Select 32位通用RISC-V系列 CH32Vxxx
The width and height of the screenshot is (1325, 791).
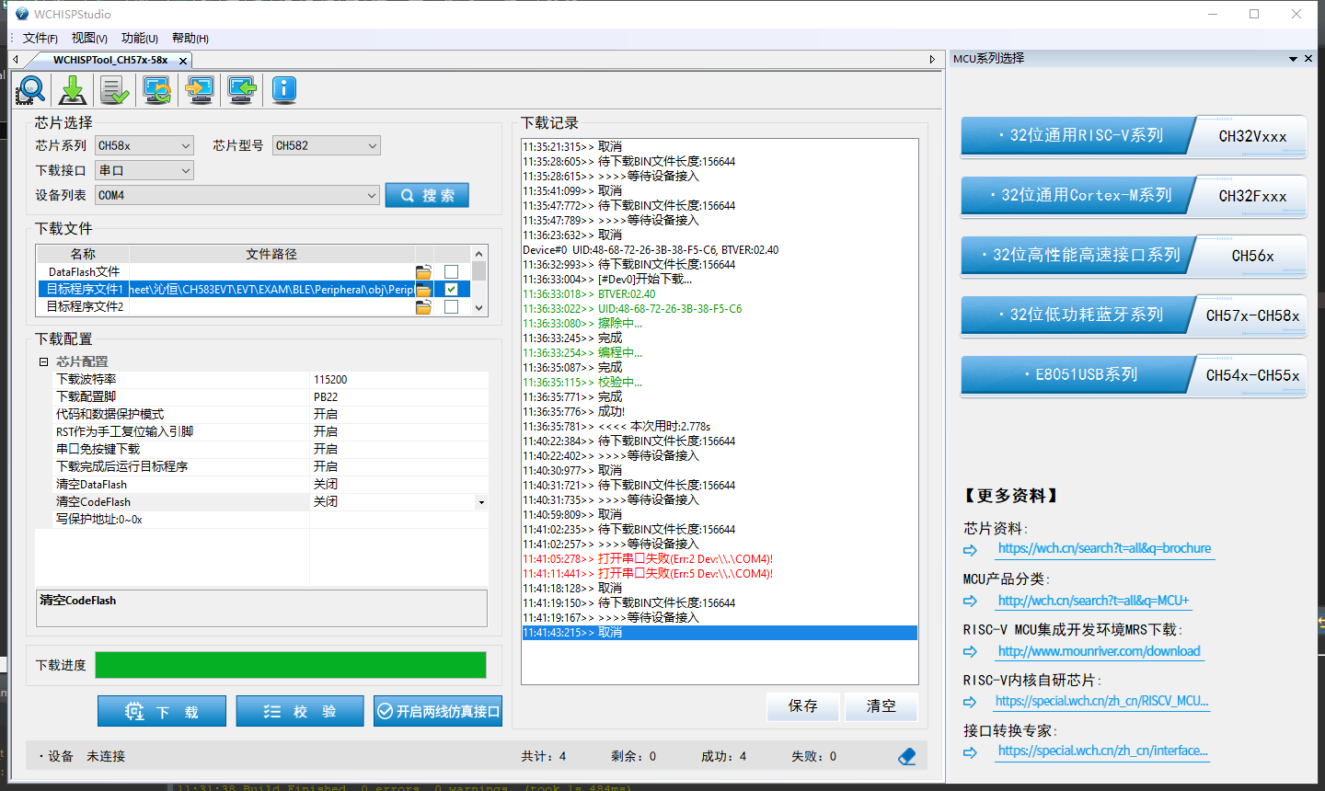1134,136
